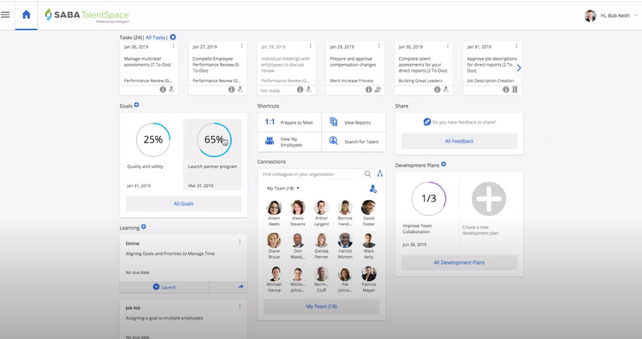Screen dimensions: 642x339
Task: Click the My Team (18) button
Action: (x=321, y=307)
